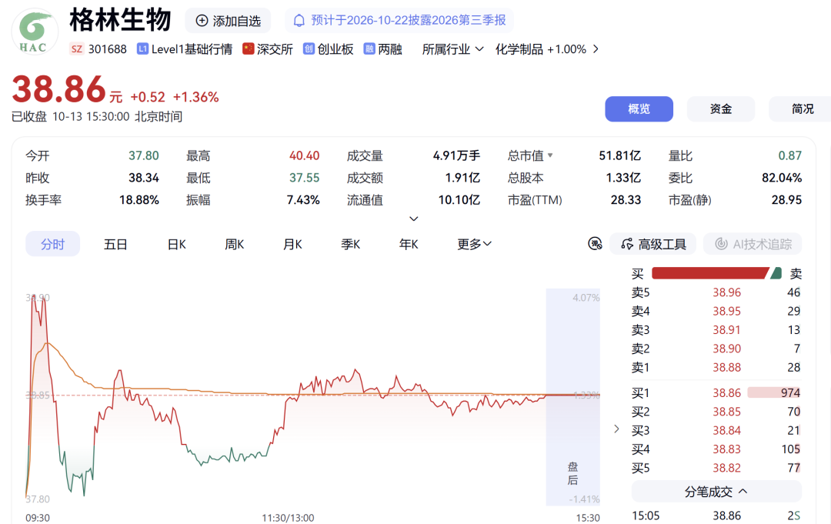Select 年K chart tab
This screenshot has width=831, height=524.
409,244
